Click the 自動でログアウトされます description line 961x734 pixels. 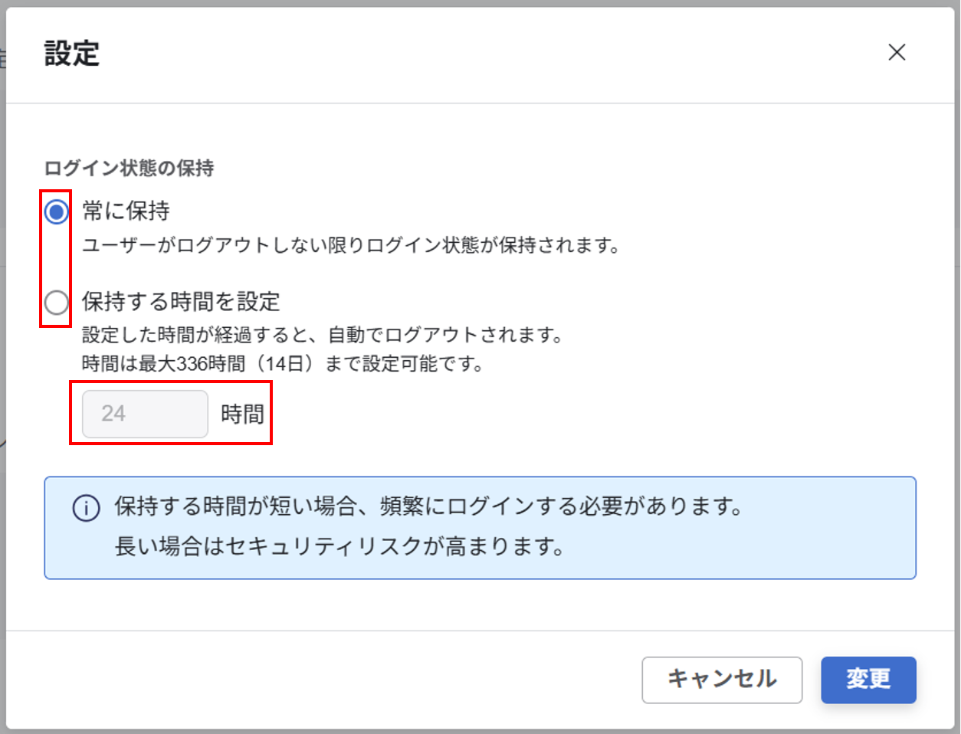pos(323,335)
